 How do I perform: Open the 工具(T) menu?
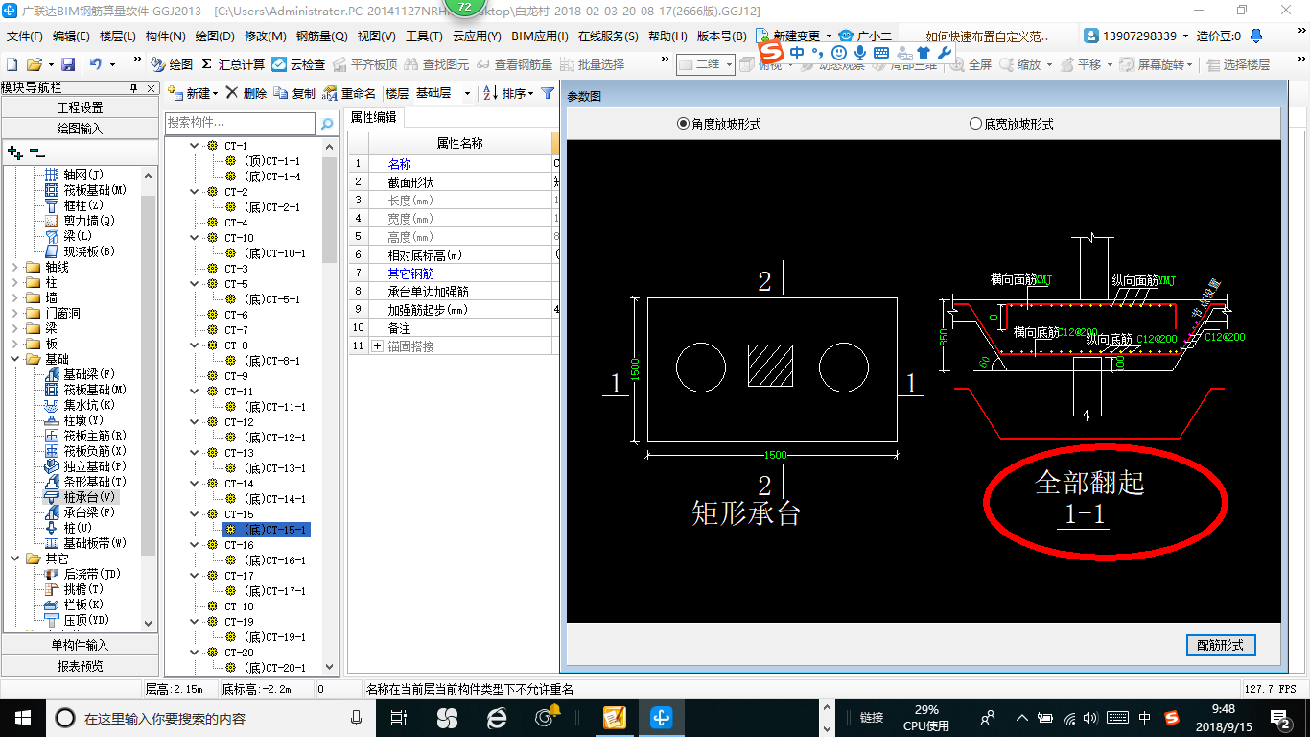coord(424,36)
